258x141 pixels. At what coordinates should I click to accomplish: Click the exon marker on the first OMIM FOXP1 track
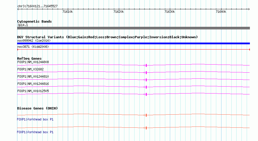[x=146, y=115]
